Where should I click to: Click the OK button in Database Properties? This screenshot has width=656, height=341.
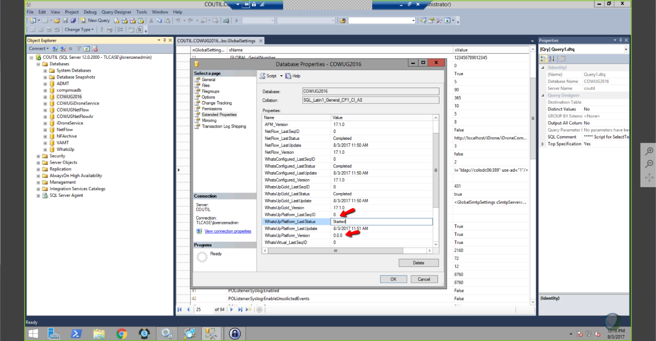coord(393,279)
